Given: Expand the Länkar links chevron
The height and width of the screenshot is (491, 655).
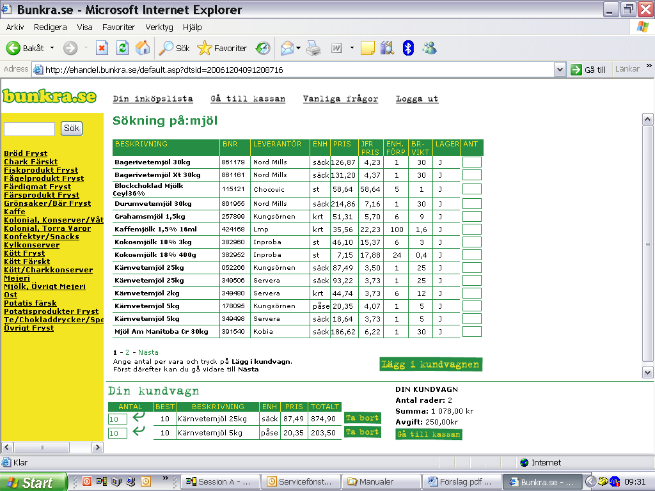Looking at the screenshot, I should point(649,66).
